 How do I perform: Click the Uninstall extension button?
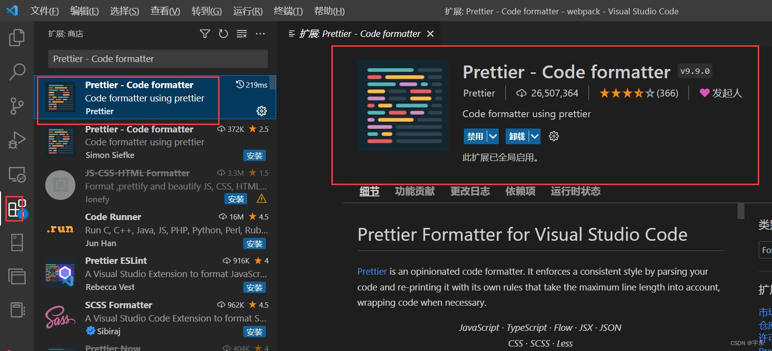click(x=517, y=136)
